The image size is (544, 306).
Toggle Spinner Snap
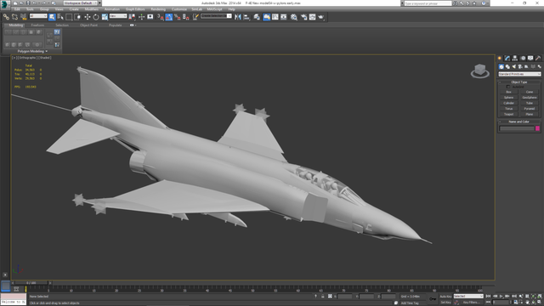click(x=186, y=17)
